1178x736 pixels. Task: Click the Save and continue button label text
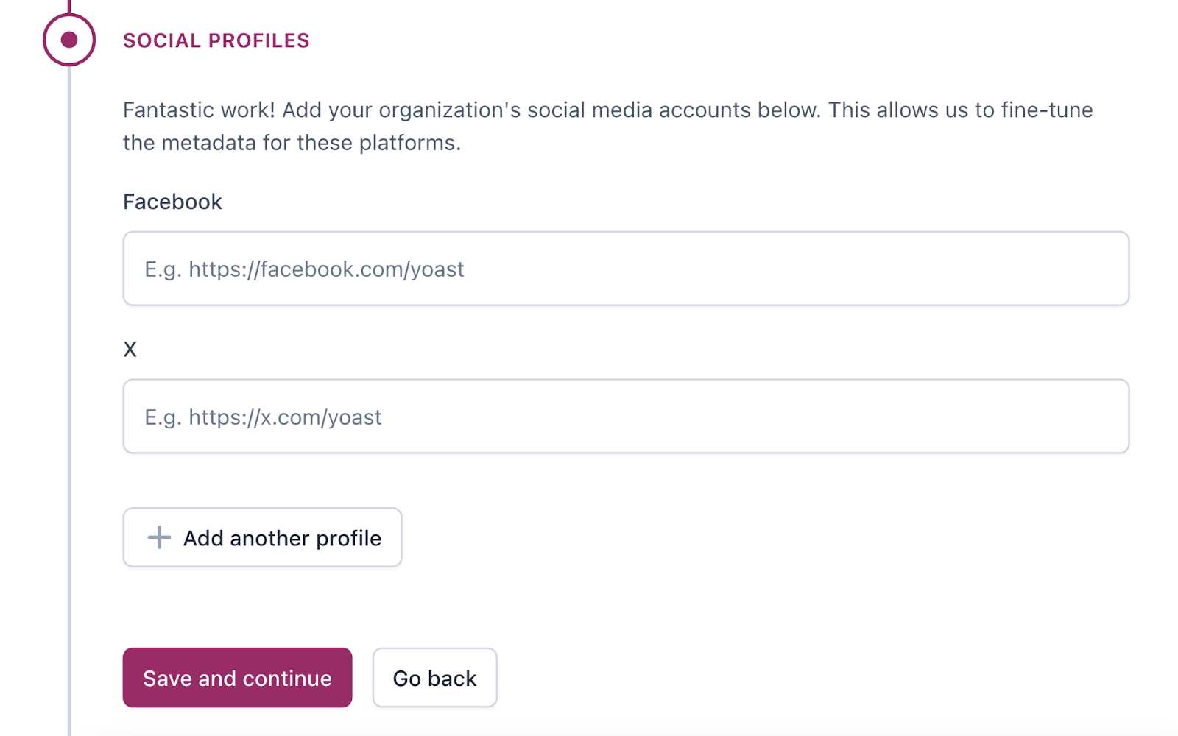(x=237, y=677)
